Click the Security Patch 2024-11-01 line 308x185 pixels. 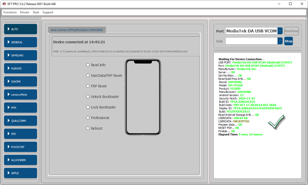pos(237,98)
